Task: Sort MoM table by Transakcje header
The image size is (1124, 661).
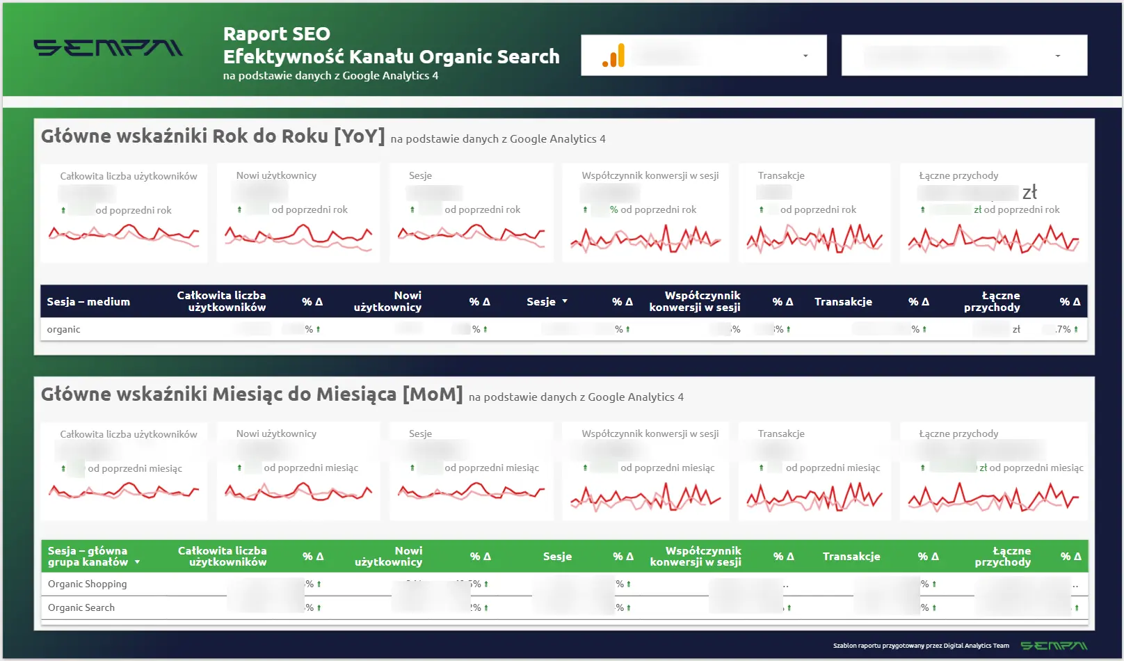Action: (x=851, y=557)
